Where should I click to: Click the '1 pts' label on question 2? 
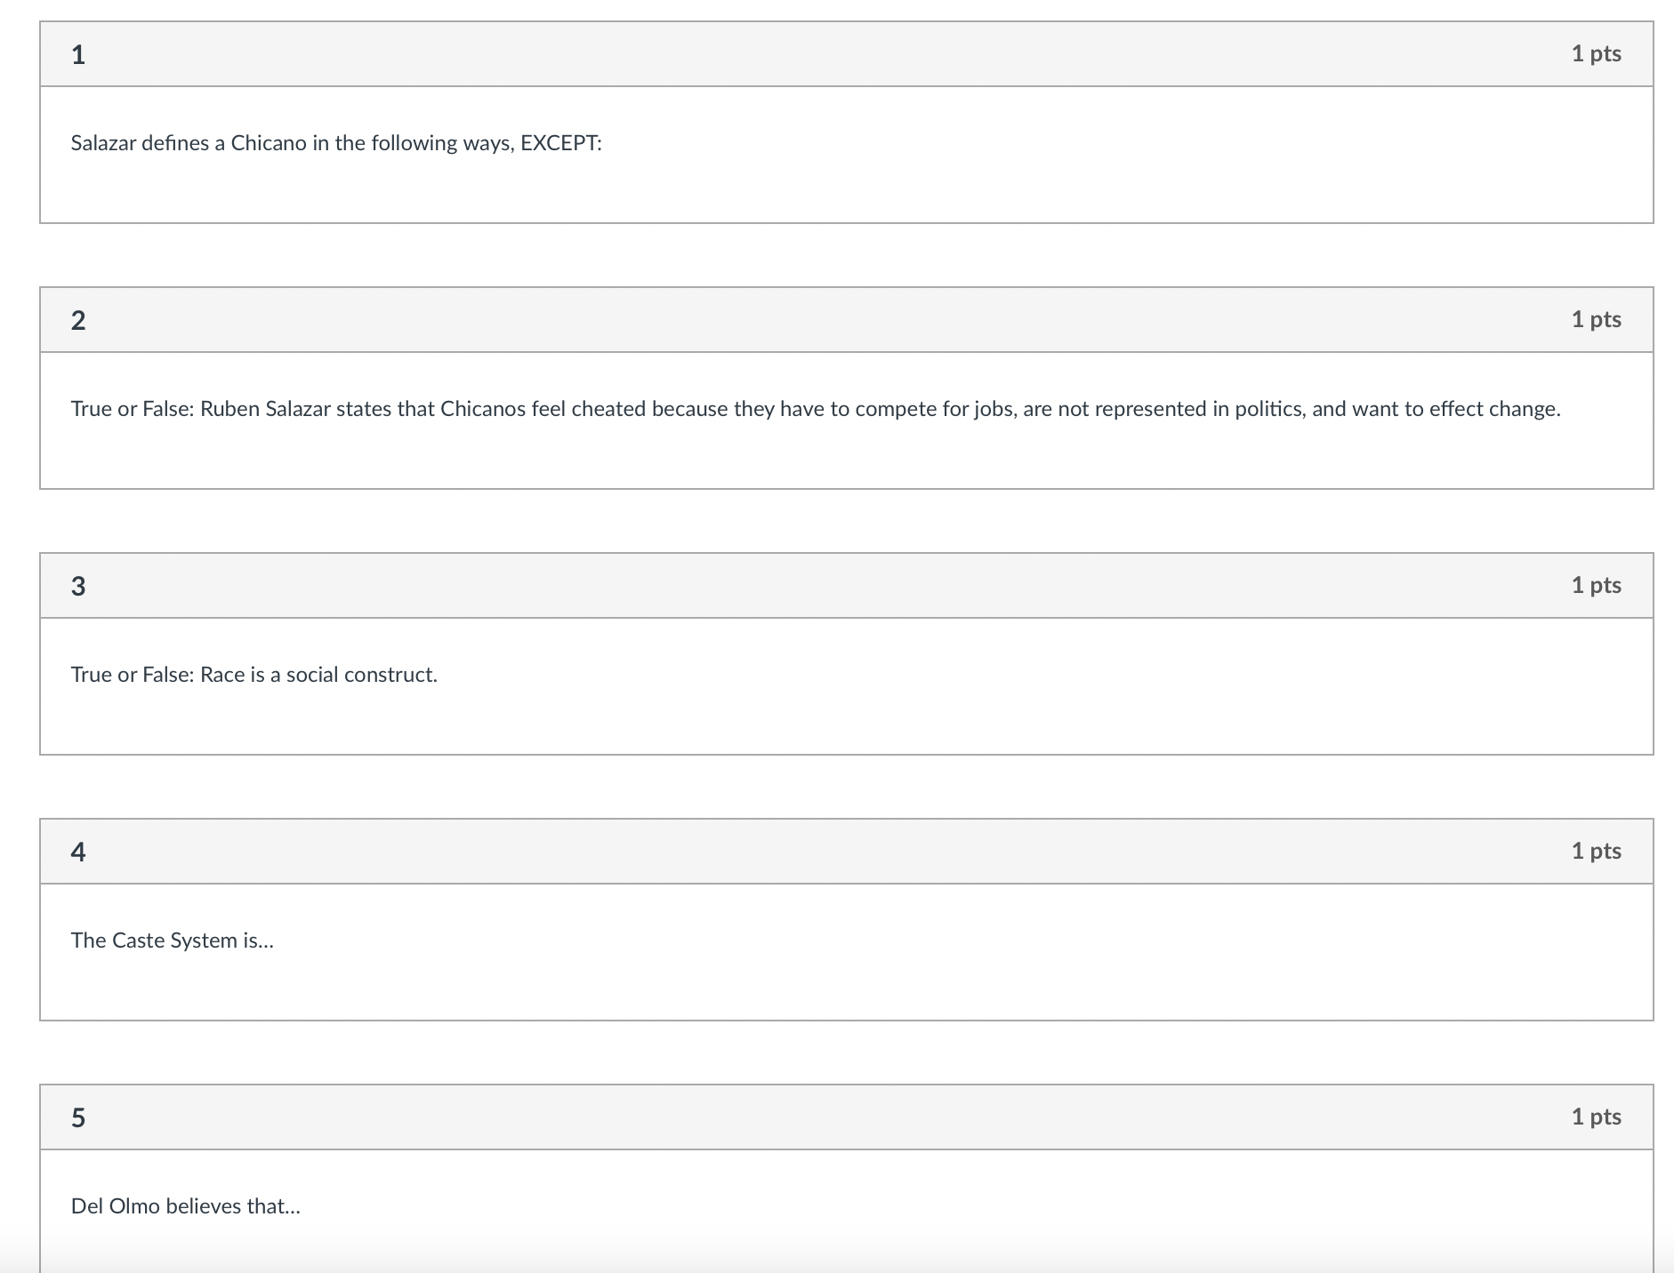click(1596, 320)
